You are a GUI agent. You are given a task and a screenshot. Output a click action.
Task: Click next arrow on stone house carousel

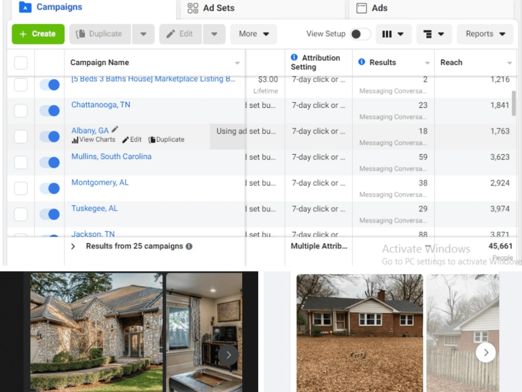click(x=229, y=355)
